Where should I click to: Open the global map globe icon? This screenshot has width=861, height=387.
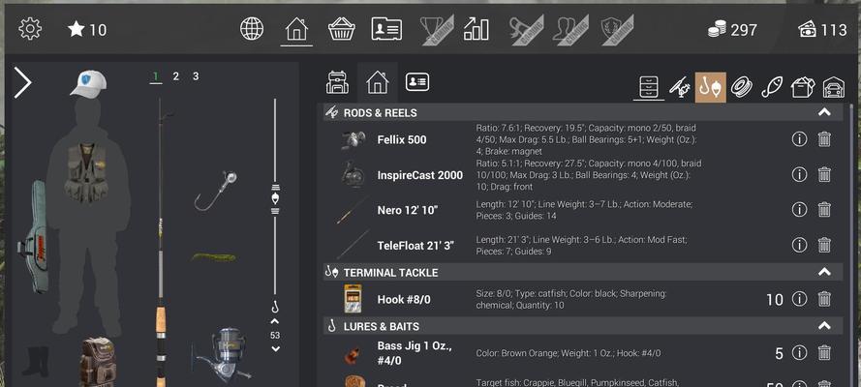pos(252,28)
